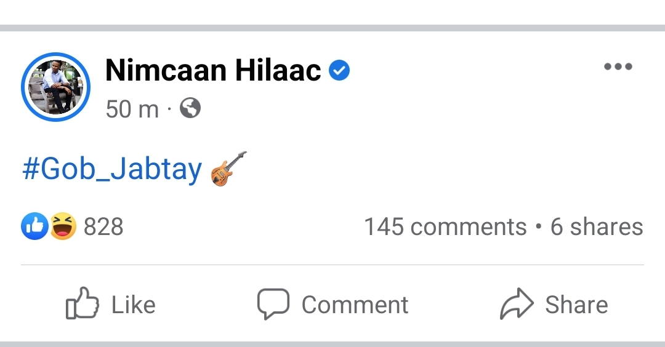This screenshot has height=347, width=665.
Task: Open the Nimcaan Hilaac name link
Action: pos(213,70)
